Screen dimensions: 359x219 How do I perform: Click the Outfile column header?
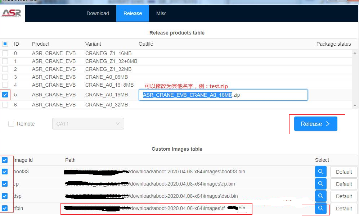146,44
